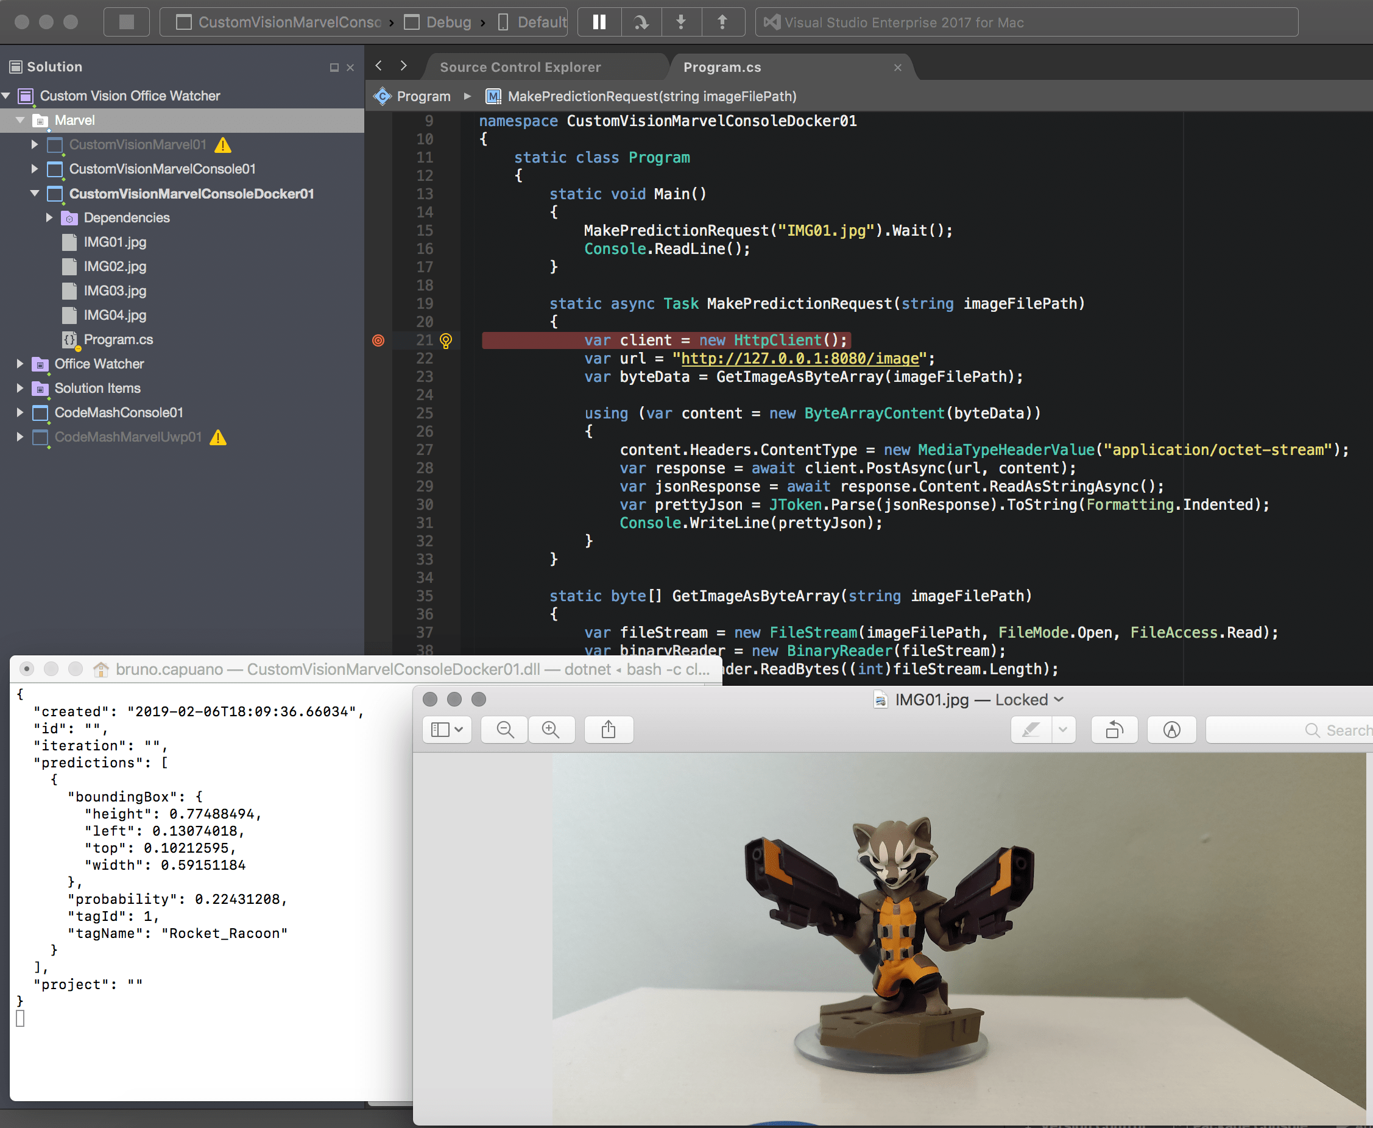Screen dimensions: 1373x1128
Task: Click the quick-fix lightbulb on line 21
Action: [x=446, y=340]
